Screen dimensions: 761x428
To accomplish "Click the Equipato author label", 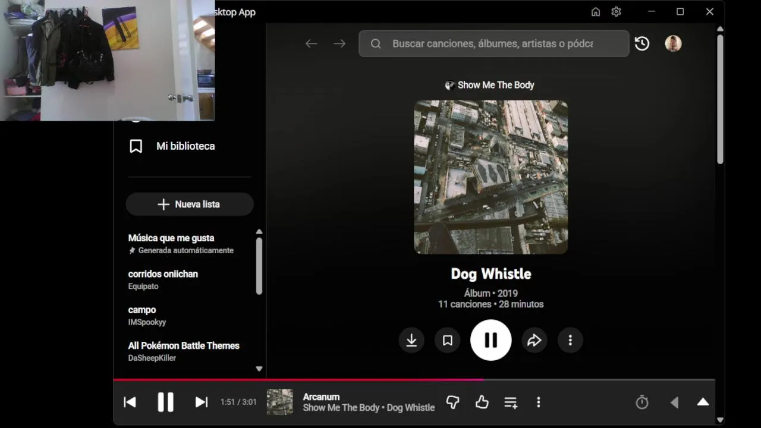I will [143, 287].
